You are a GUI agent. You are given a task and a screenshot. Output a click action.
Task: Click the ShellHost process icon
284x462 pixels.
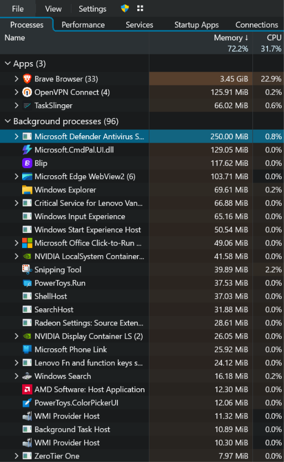[27, 296]
